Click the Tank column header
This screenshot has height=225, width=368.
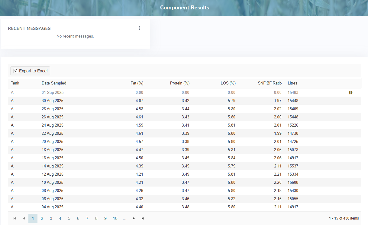(15, 83)
